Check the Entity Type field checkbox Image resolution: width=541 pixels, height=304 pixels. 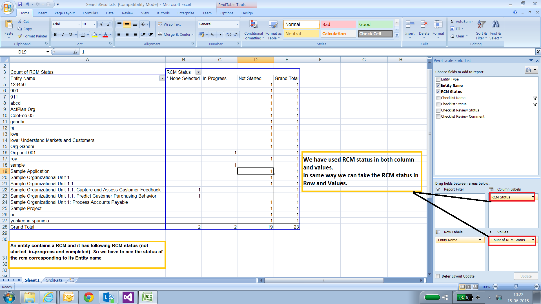pos(438,79)
